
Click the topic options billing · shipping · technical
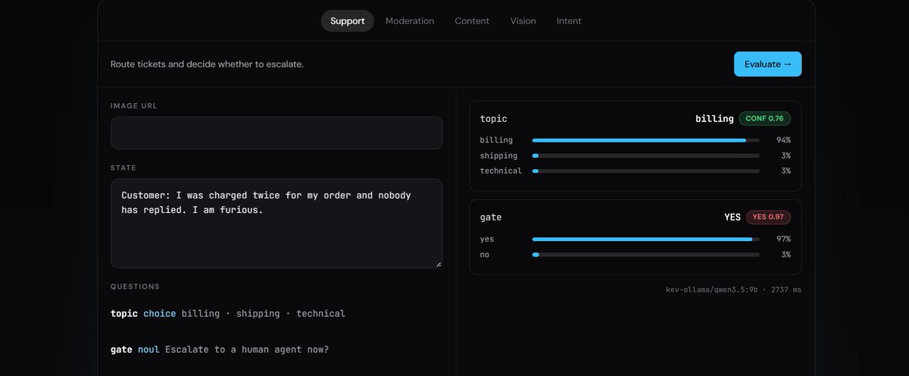pos(263,313)
